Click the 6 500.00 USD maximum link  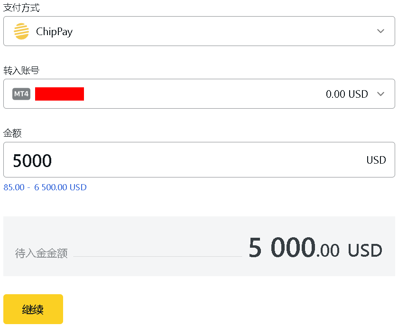(60, 187)
